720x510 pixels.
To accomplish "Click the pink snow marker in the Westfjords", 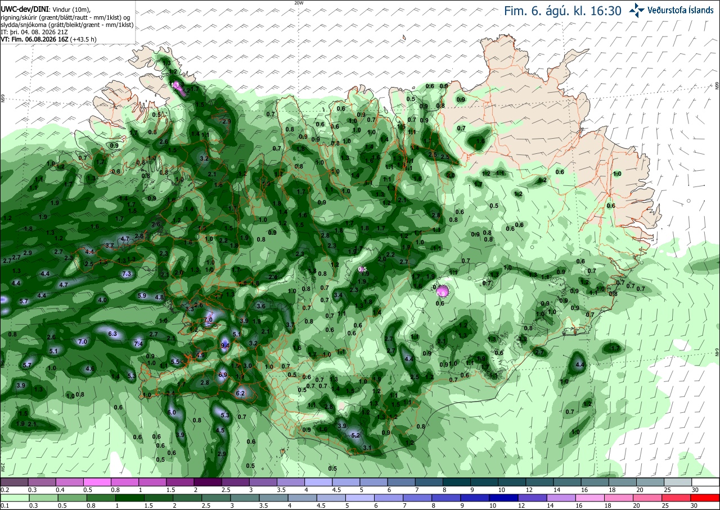I will coord(177,85).
